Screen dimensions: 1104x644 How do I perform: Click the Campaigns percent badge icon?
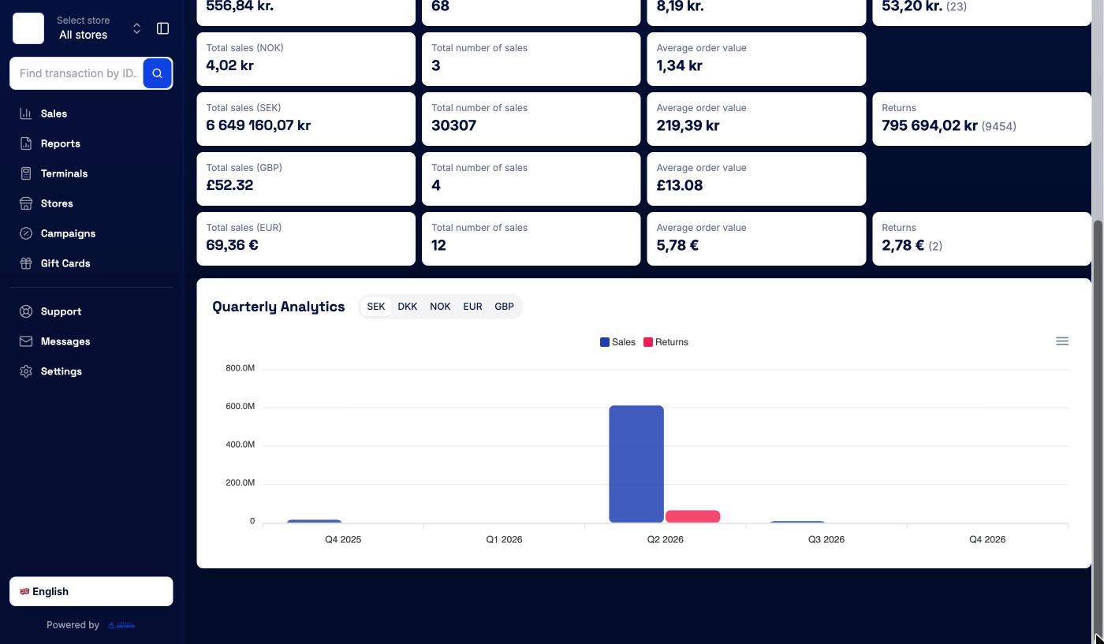[x=26, y=233]
